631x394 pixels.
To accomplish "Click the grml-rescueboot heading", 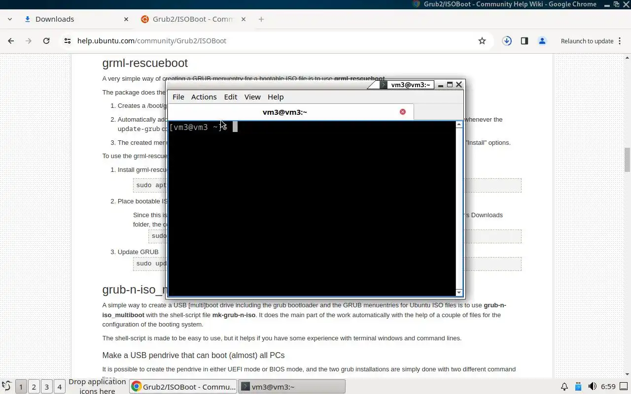I will coord(145,63).
